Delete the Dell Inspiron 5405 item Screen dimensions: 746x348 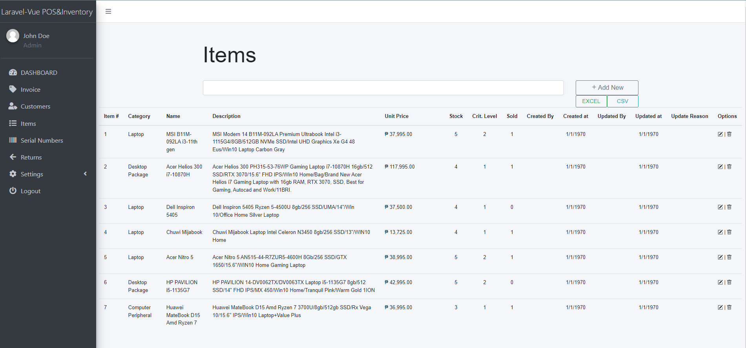click(x=729, y=207)
